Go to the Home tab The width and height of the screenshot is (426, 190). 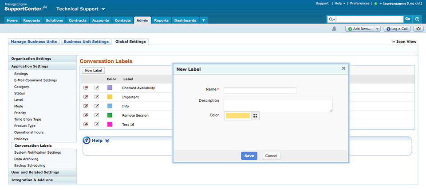coord(12,20)
